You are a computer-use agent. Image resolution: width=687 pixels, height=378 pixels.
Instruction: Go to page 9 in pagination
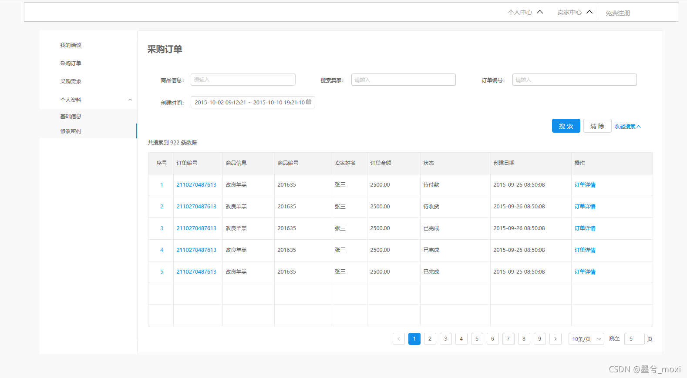click(x=540, y=339)
